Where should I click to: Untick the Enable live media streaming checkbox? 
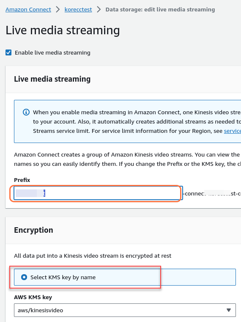tap(8, 52)
